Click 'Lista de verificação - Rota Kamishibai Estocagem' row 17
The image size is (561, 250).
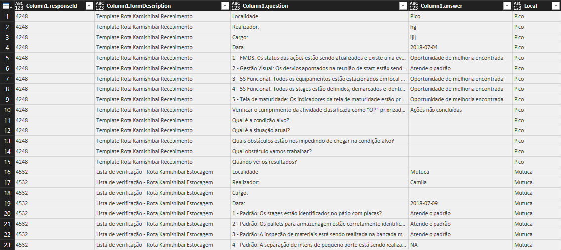coord(163,182)
